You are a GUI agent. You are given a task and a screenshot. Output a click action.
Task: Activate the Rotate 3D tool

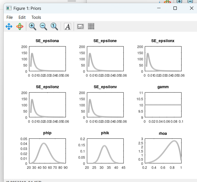pyautogui.click(x=20, y=27)
